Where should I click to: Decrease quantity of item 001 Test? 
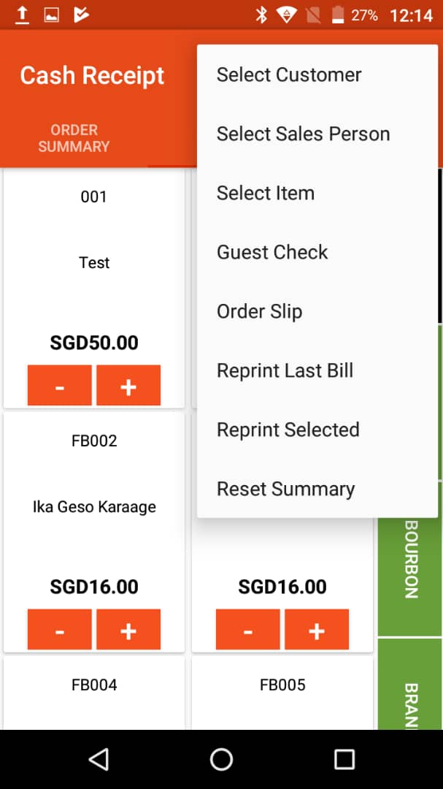60,386
